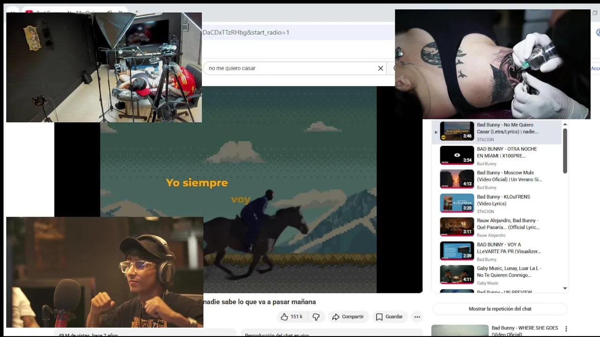
Task: Dislike the video with the thumbs-down icon
Action: pyautogui.click(x=316, y=317)
